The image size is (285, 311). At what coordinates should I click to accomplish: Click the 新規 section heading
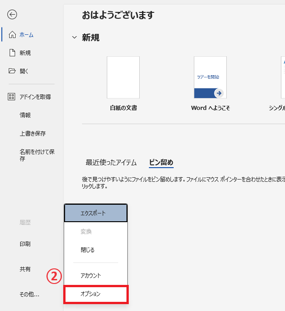(91, 38)
